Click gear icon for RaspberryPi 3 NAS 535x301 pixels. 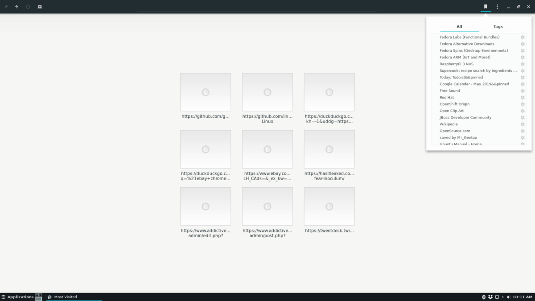pos(523,64)
